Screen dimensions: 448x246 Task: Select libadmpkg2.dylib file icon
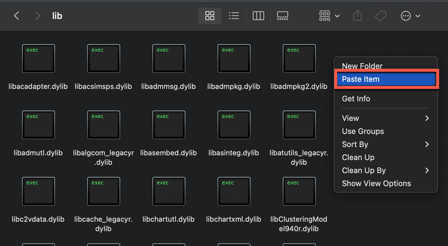click(299, 59)
